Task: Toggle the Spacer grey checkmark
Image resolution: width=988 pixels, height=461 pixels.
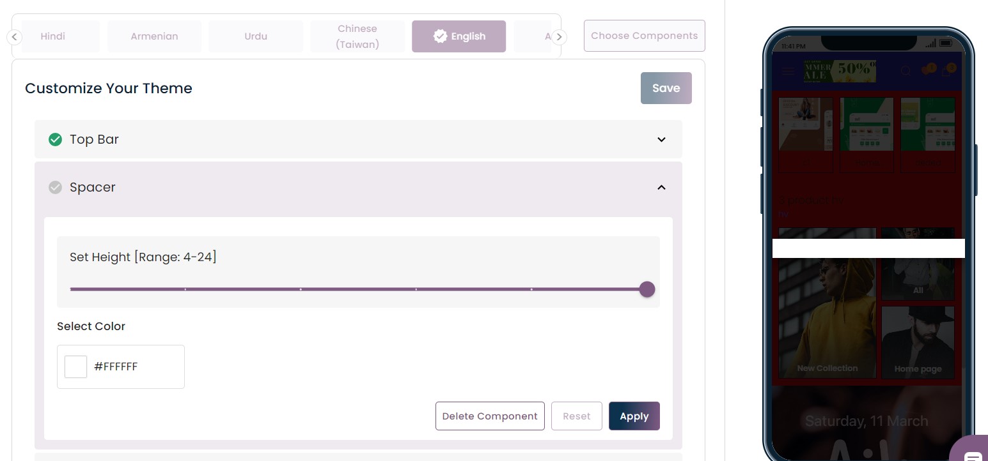Action: click(56, 187)
